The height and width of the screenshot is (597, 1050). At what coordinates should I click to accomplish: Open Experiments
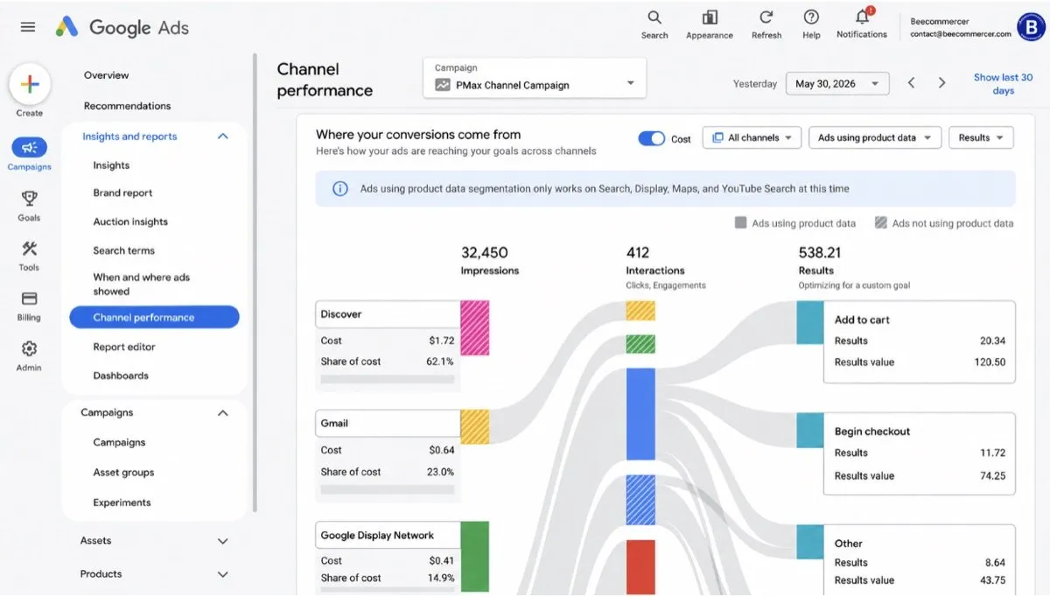122,503
